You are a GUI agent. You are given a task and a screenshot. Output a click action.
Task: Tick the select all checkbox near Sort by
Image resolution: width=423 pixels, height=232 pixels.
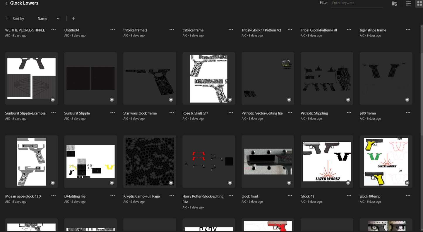tap(8, 18)
